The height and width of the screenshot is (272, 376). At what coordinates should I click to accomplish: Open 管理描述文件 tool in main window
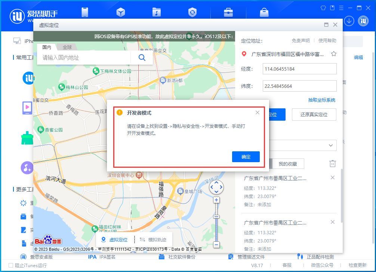pyautogui.click(x=247, y=257)
